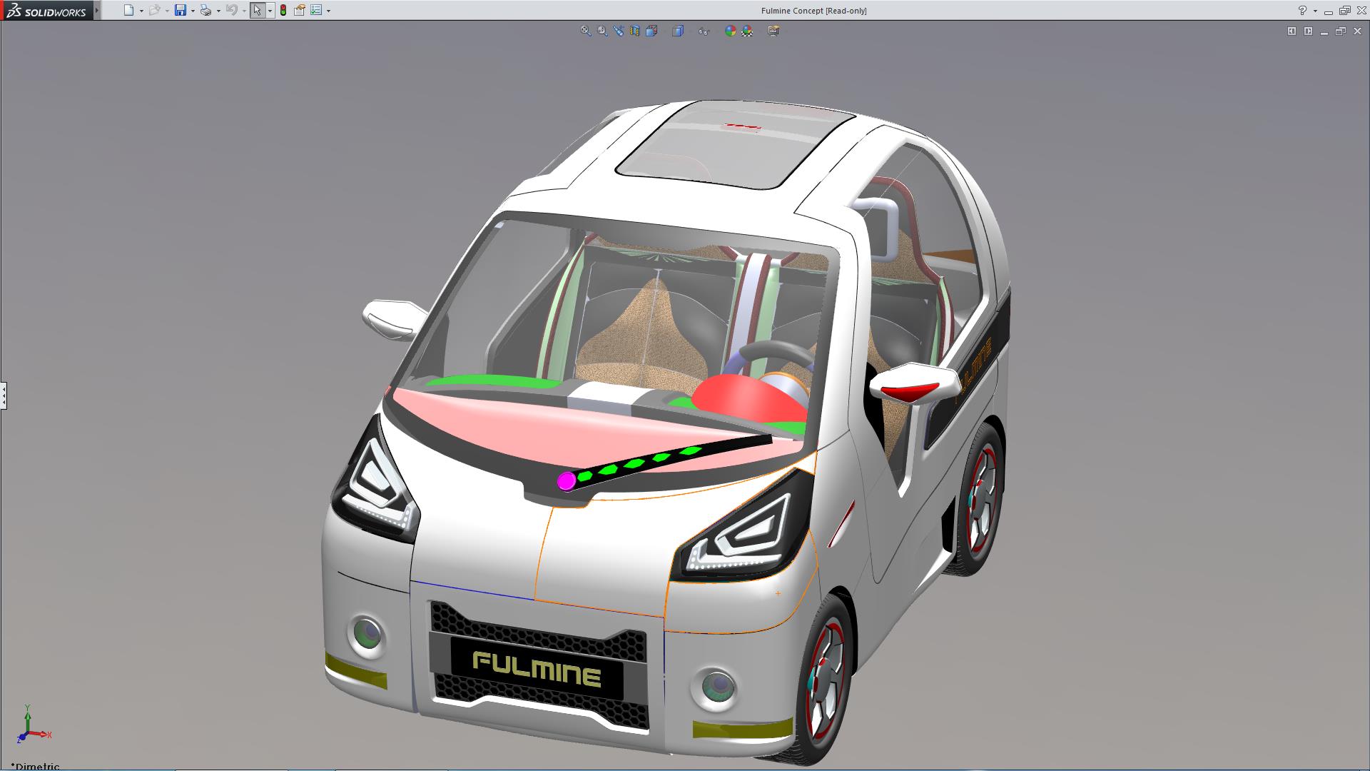The height and width of the screenshot is (771, 1370).
Task: Activate the Previous View icon
Action: [619, 31]
